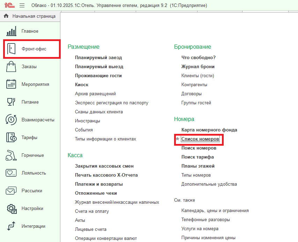Open Календарь, цены и ограничения link
This screenshot has height=242, width=298.
215,211
